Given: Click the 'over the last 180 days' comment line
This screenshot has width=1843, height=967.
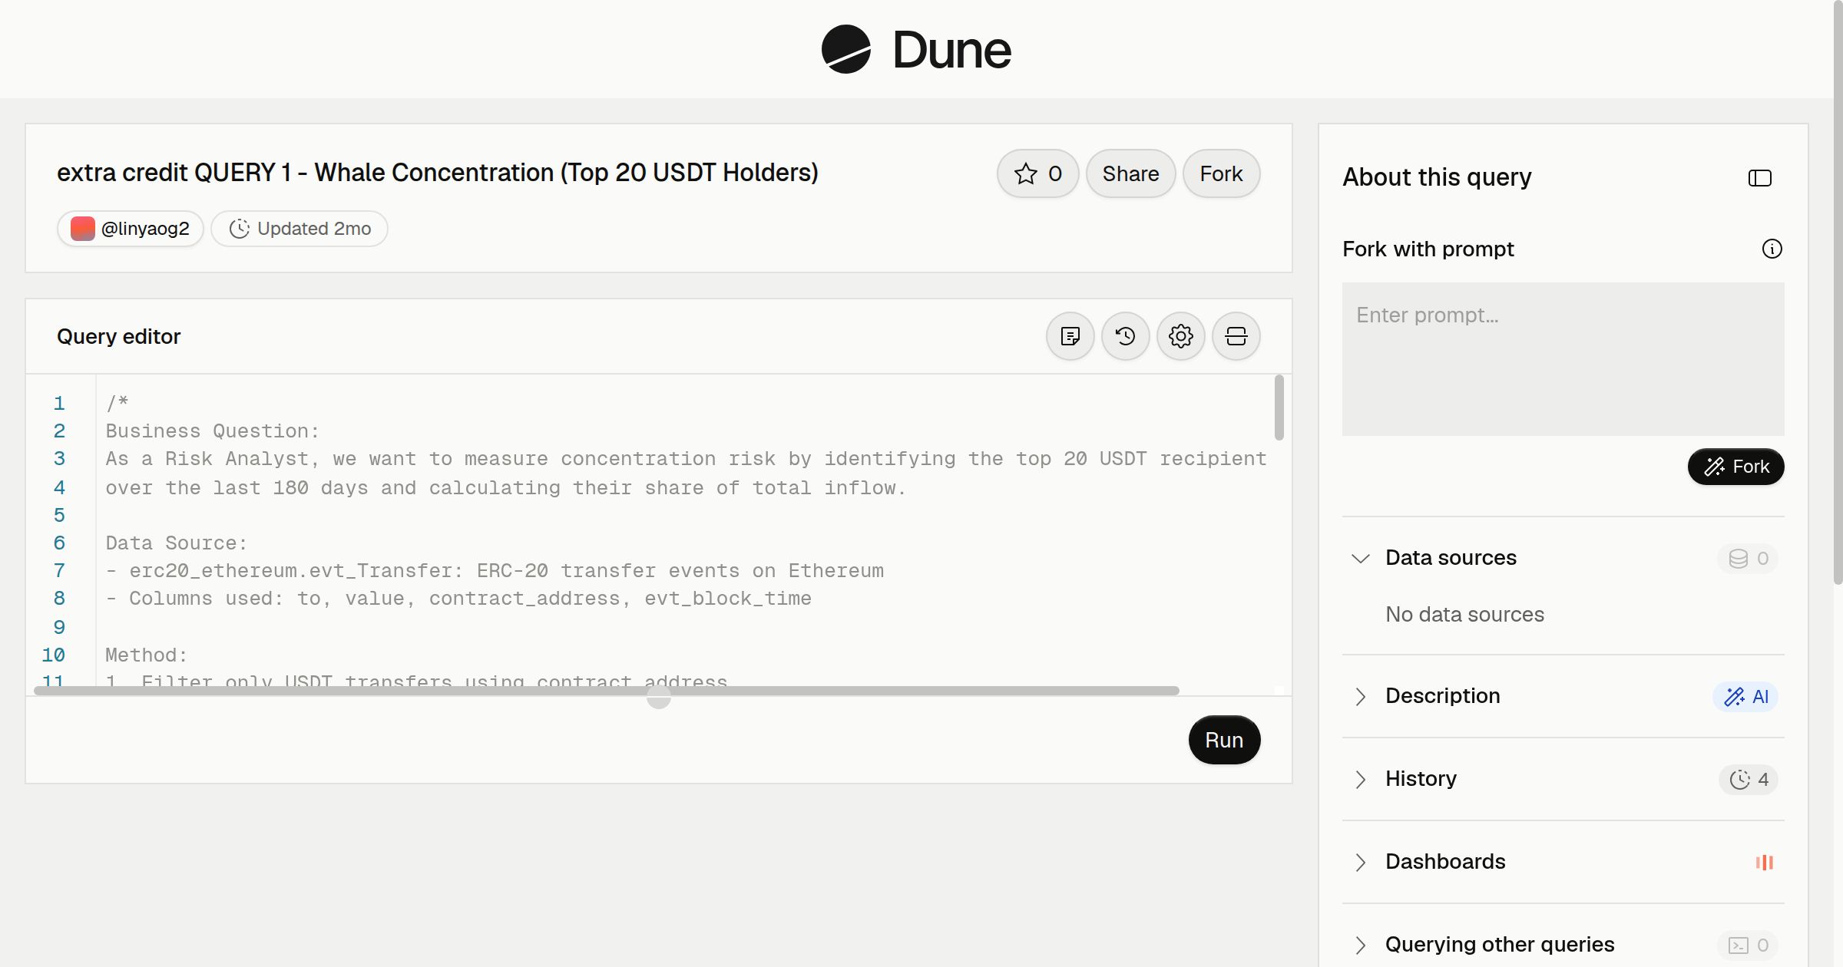Looking at the screenshot, I should click(505, 488).
